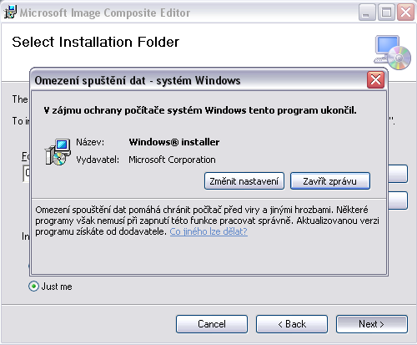The height and width of the screenshot is (345, 417).
Task: Click the partially hidden folder path field
Action: [26, 174]
